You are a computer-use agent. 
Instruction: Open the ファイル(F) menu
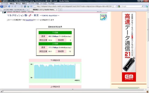[x=4, y=3]
